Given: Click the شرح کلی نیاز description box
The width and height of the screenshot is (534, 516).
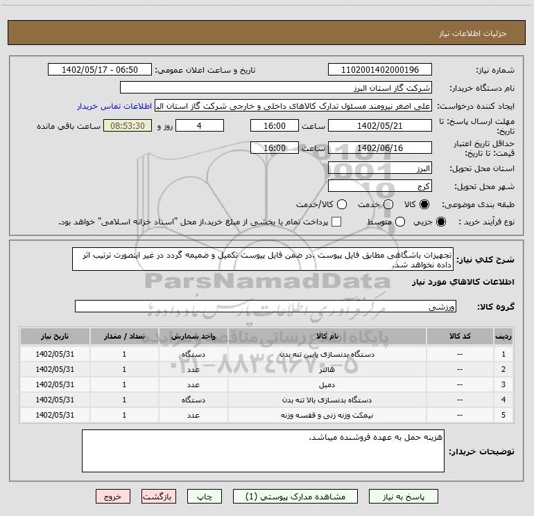Looking at the screenshot, I should pyautogui.click(x=263, y=260).
